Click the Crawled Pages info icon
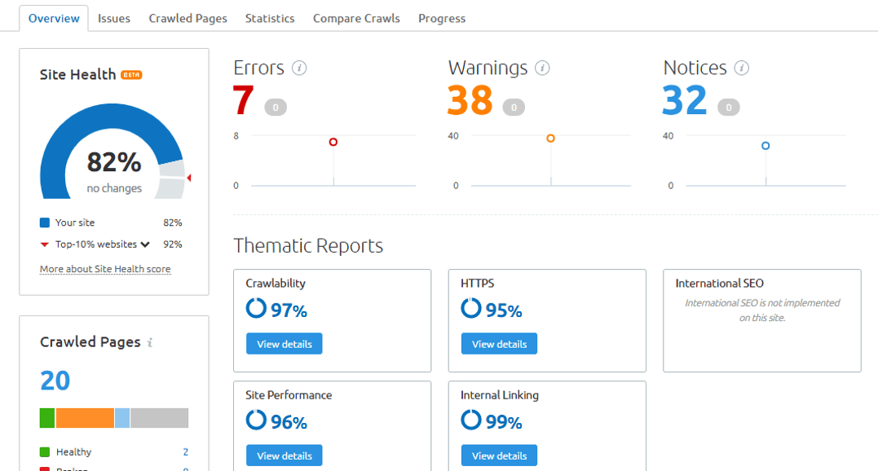The width and height of the screenshot is (878, 471). coord(149,342)
